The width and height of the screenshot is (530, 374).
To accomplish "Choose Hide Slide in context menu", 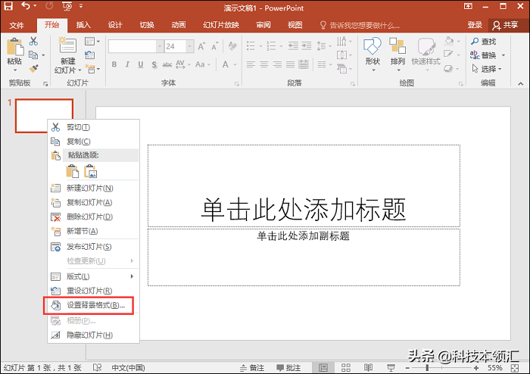I will 93,335.
